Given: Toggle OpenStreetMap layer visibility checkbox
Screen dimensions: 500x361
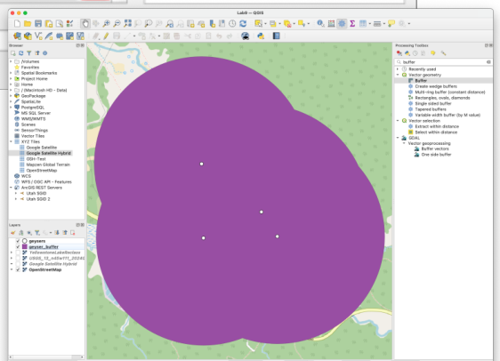Looking at the screenshot, I should point(18,269).
